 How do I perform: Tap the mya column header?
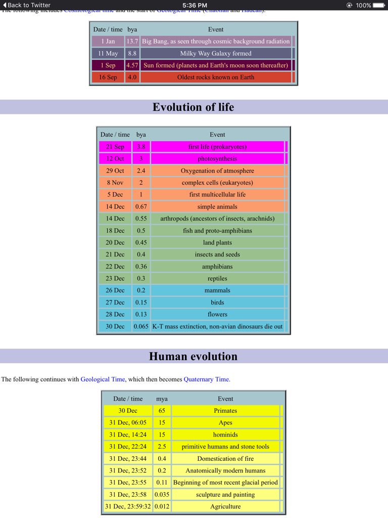[162, 399]
